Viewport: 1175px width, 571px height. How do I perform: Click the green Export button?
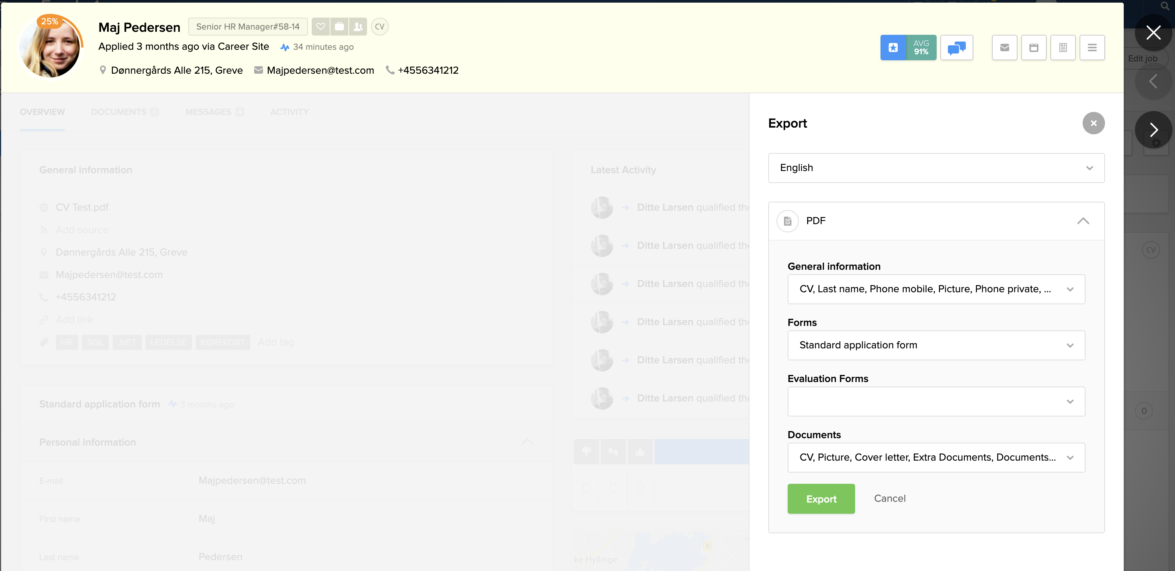point(821,499)
